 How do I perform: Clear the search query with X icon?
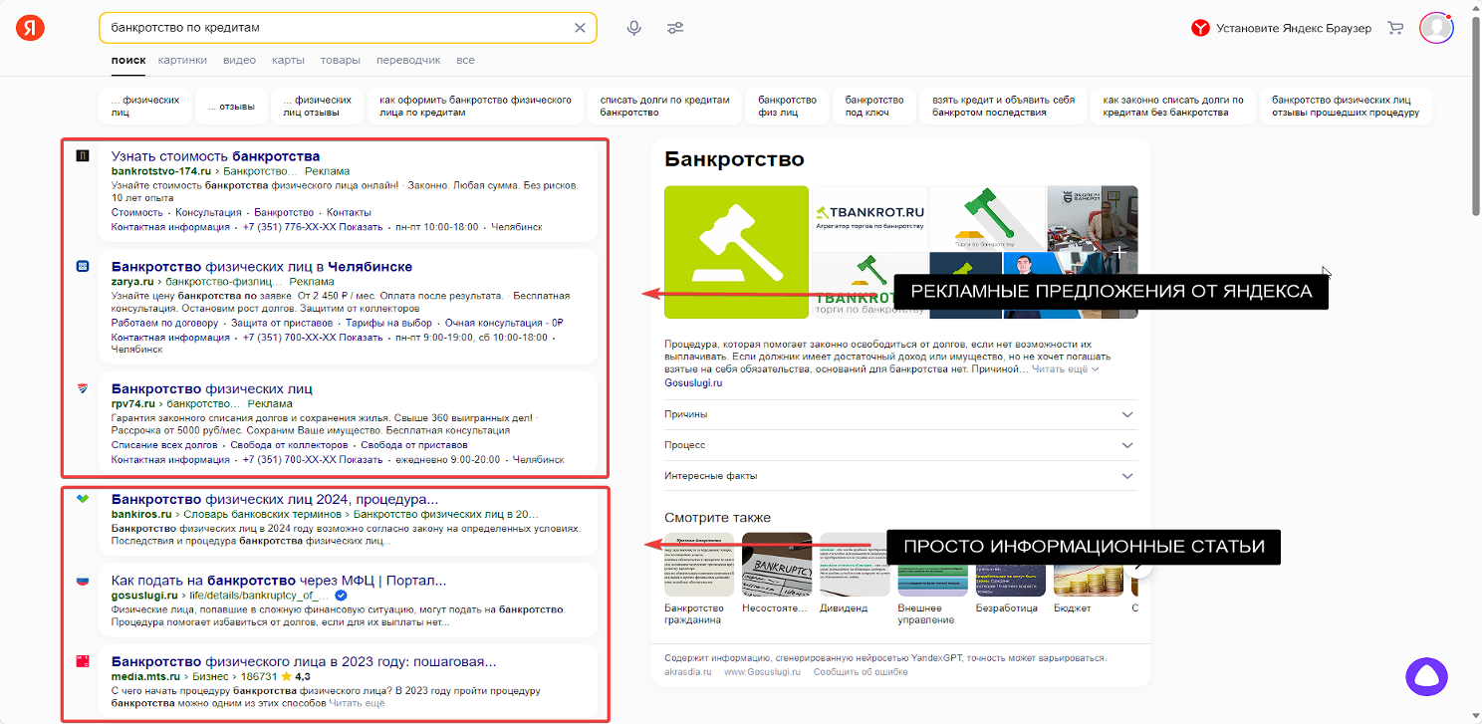point(580,28)
